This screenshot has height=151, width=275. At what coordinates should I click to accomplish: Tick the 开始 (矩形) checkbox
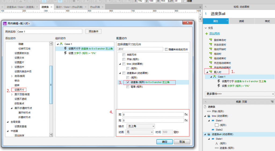click(124, 59)
